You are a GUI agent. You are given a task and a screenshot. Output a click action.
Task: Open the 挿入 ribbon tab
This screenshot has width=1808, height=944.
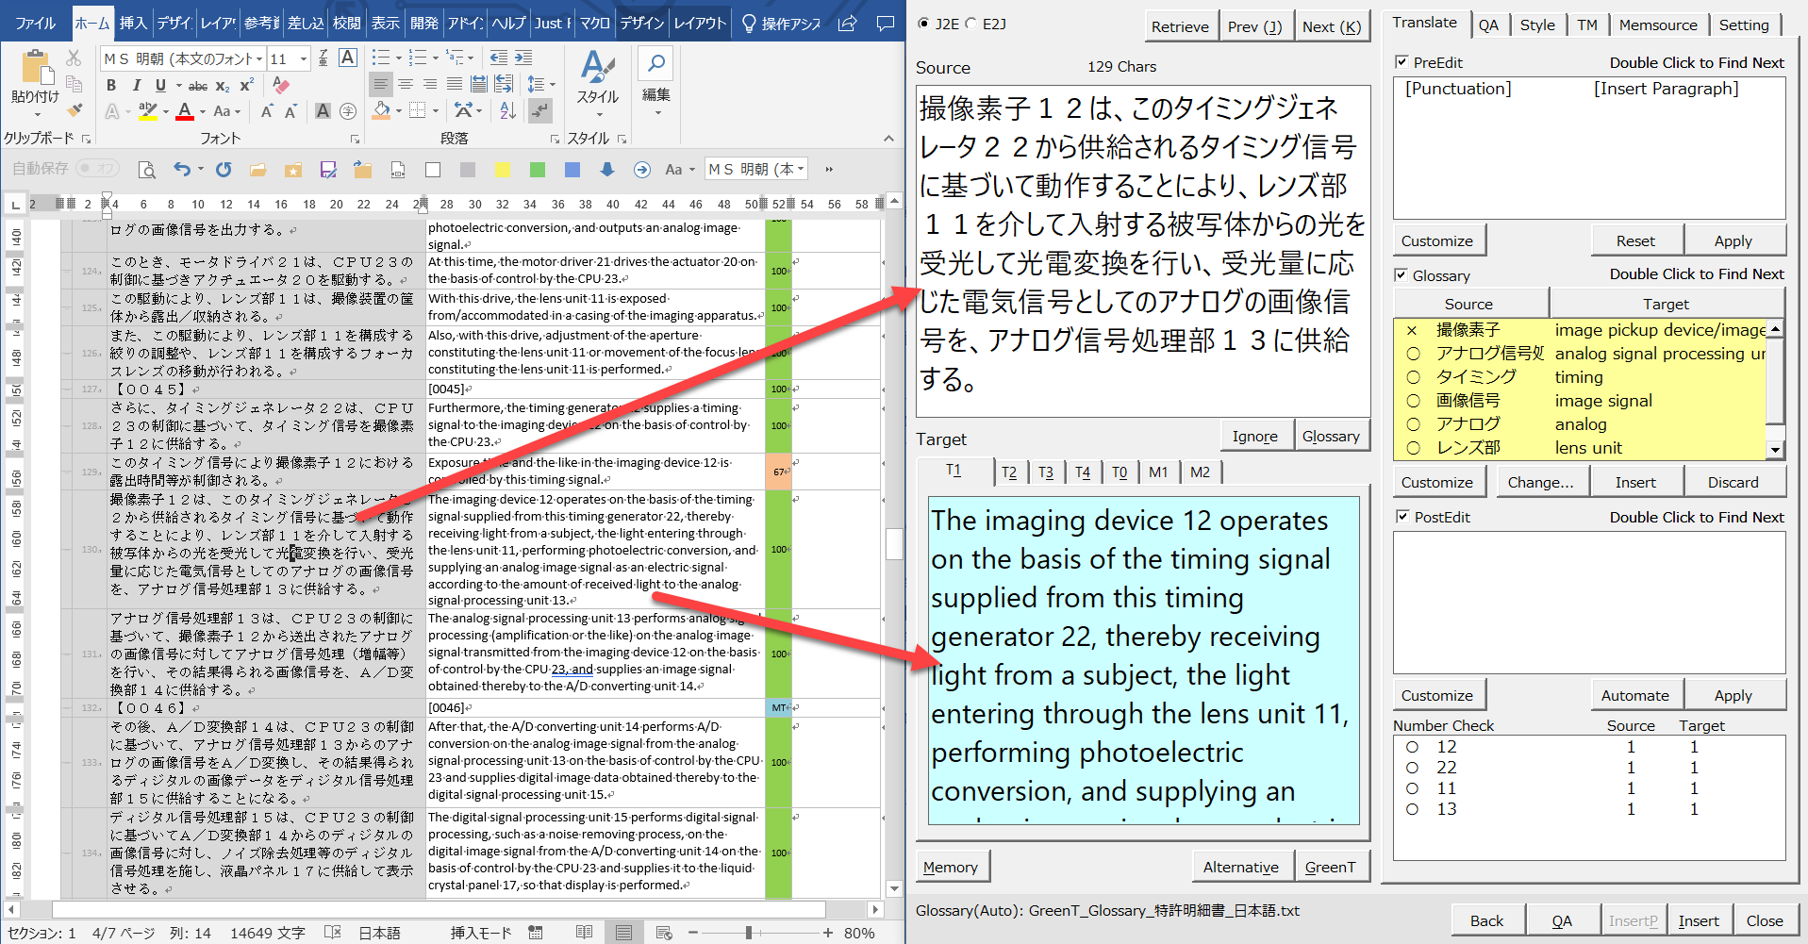(x=132, y=24)
